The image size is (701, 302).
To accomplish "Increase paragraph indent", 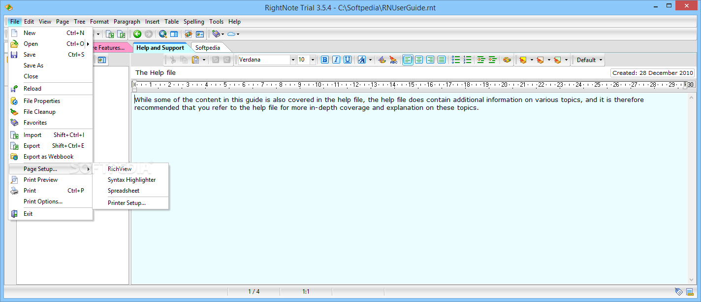I will click(492, 60).
